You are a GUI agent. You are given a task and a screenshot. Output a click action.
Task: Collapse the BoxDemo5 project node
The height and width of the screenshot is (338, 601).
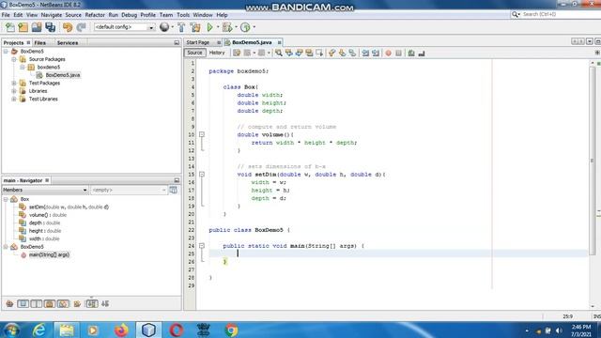coord(6,52)
